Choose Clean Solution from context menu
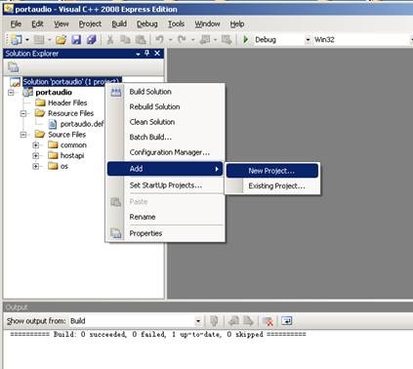 point(166,122)
